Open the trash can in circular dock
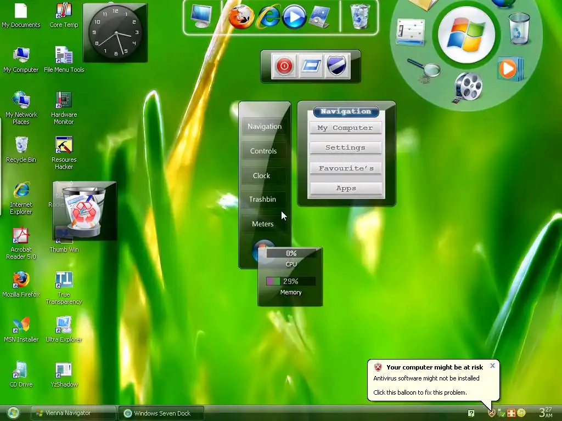 [x=519, y=29]
